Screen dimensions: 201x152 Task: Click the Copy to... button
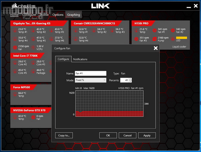click(64, 135)
